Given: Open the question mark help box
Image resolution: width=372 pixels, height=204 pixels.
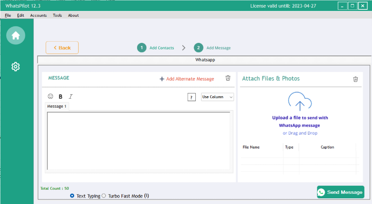Looking at the screenshot, I should [x=191, y=97].
